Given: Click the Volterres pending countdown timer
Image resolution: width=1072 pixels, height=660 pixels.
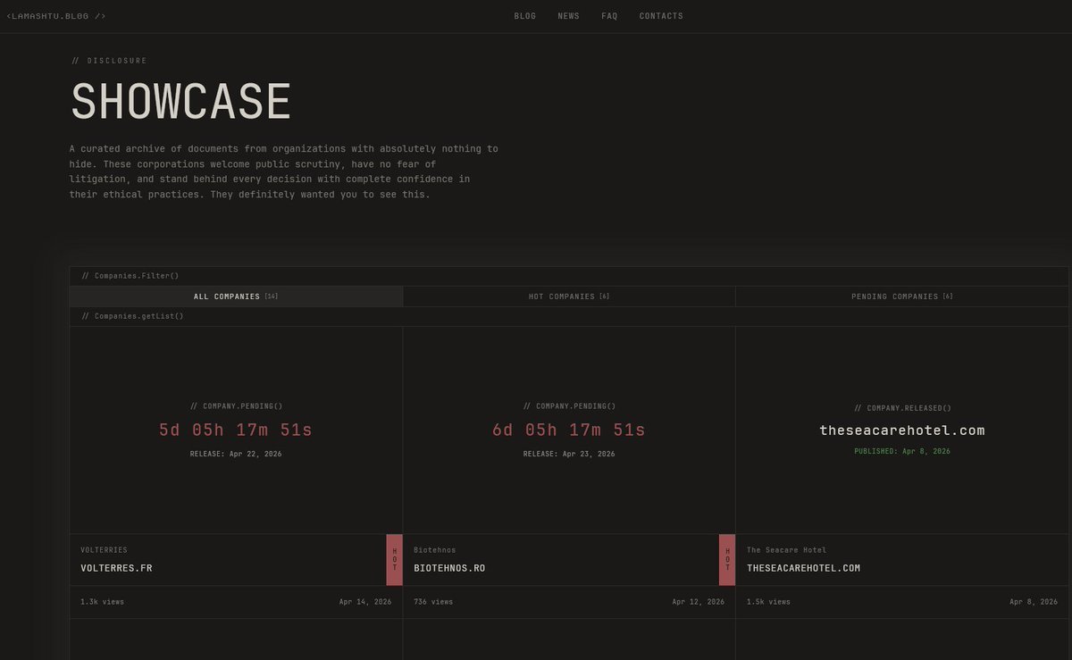Looking at the screenshot, I should [235, 430].
